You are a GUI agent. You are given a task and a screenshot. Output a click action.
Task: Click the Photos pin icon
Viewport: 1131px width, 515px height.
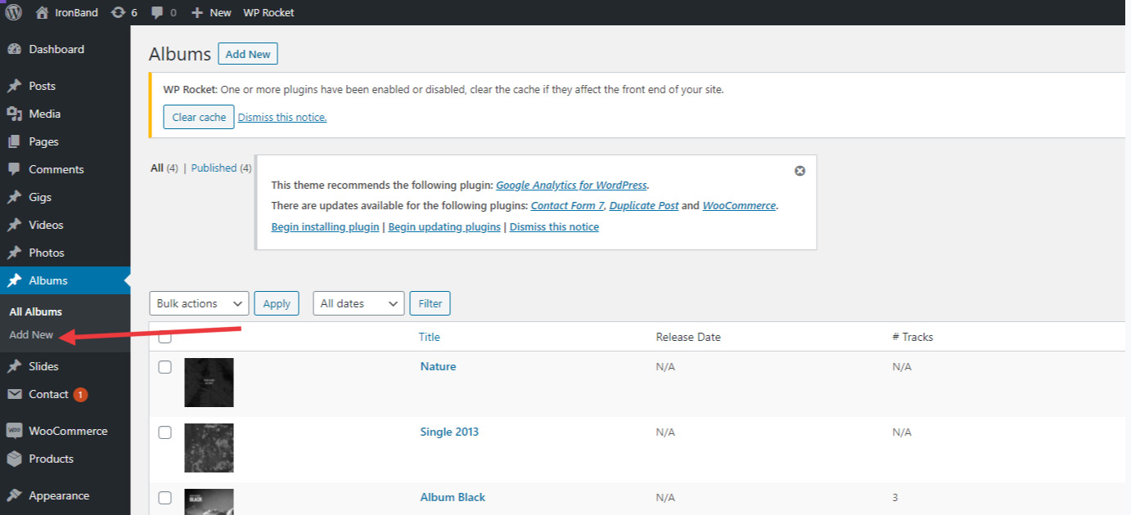[x=14, y=253]
